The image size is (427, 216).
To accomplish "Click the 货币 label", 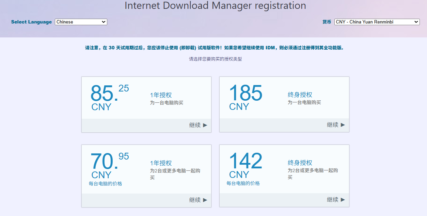I will click(327, 22).
